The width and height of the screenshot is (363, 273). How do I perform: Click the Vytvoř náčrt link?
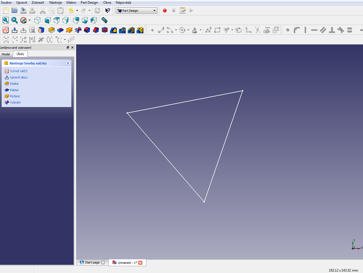point(19,71)
